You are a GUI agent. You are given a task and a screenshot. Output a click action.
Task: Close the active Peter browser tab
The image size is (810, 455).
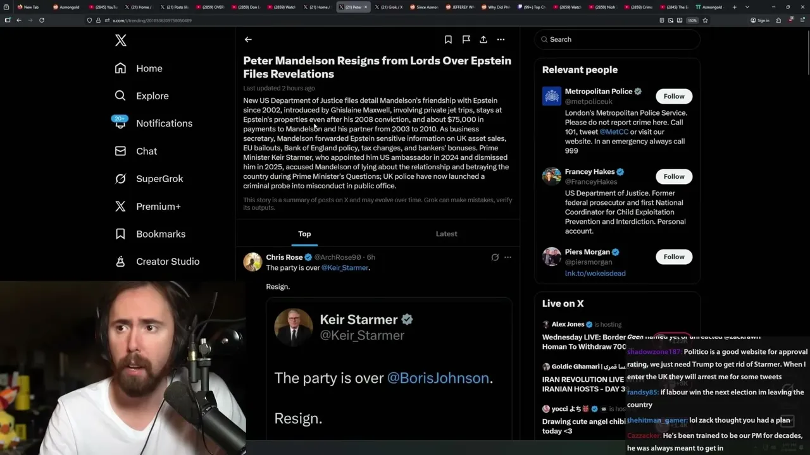(365, 7)
